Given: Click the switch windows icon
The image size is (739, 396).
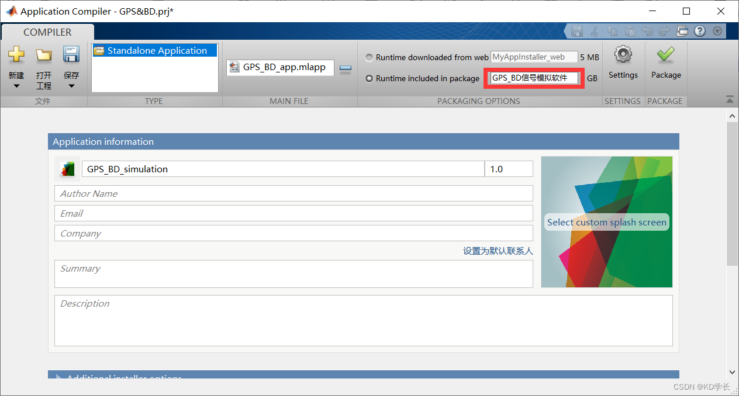Looking at the screenshot, I should pyautogui.click(x=682, y=32).
